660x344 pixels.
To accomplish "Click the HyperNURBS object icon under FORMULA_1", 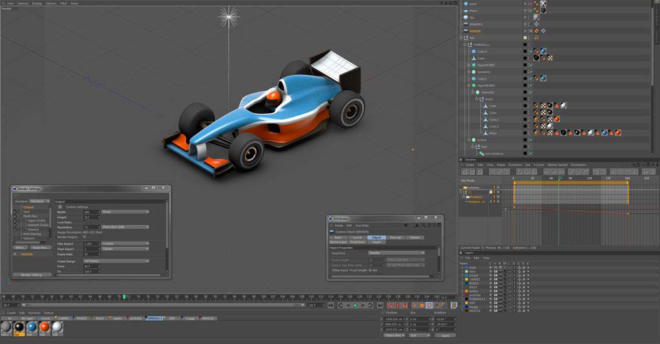I will (472, 65).
